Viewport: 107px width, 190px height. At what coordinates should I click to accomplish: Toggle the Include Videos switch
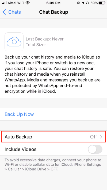click(x=95, y=149)
